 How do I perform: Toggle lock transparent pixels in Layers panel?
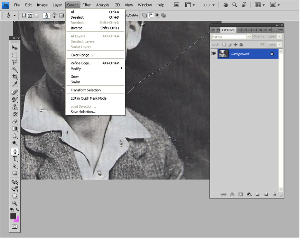point(224,45)
